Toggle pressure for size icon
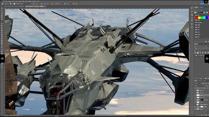 [73, 4]
